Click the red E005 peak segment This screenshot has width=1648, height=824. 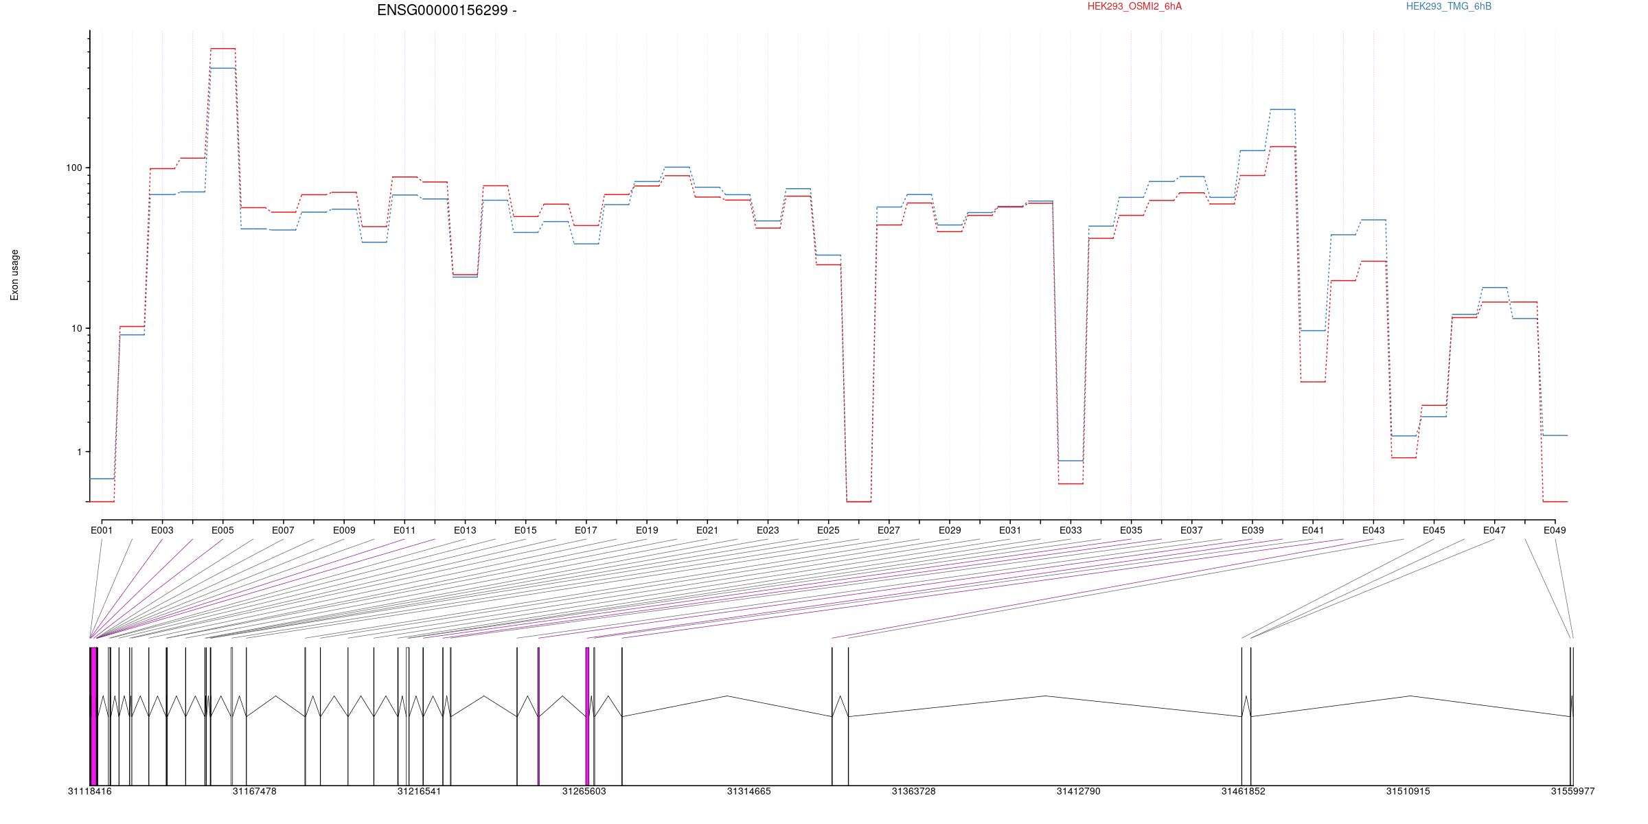(222, 49)
